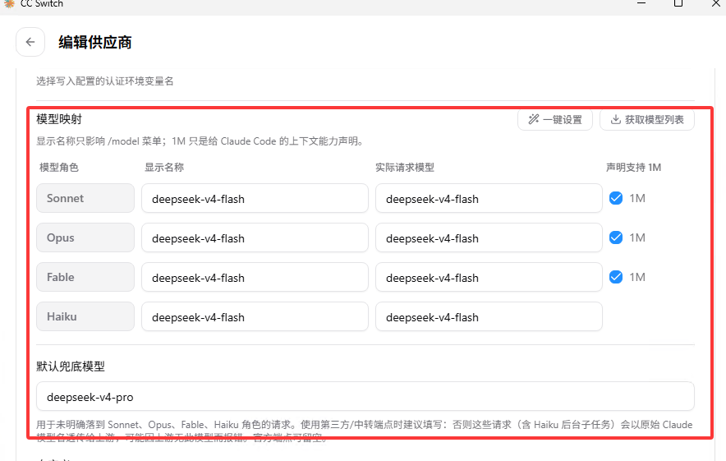Screen dimensions: 726x461
Task: Click the 一键设置 button
Action: coord(554,119)
